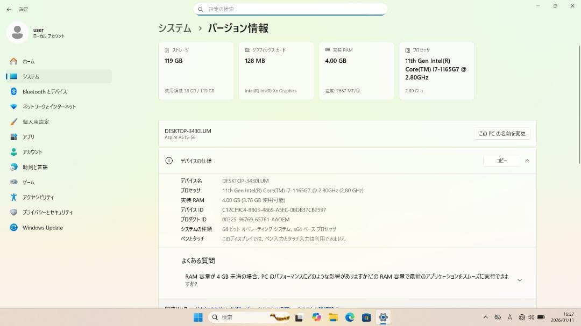This screenshot has width=581, height=326.
Task: Open Windows Update from the sidebar
Action: point(43,227)
